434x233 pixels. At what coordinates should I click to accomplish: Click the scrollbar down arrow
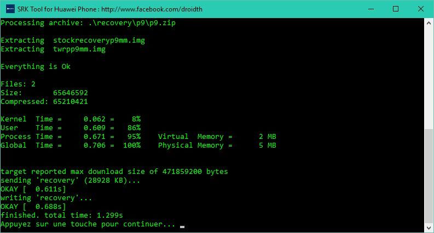[x=429, y=228]
